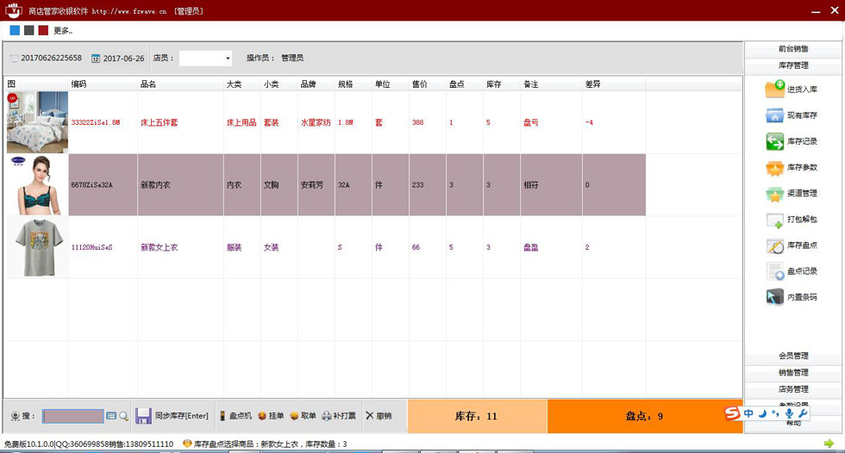Open the 店务管理 sidebar tab
Viewport: 845px width, 453px height.
coord(792,389)
